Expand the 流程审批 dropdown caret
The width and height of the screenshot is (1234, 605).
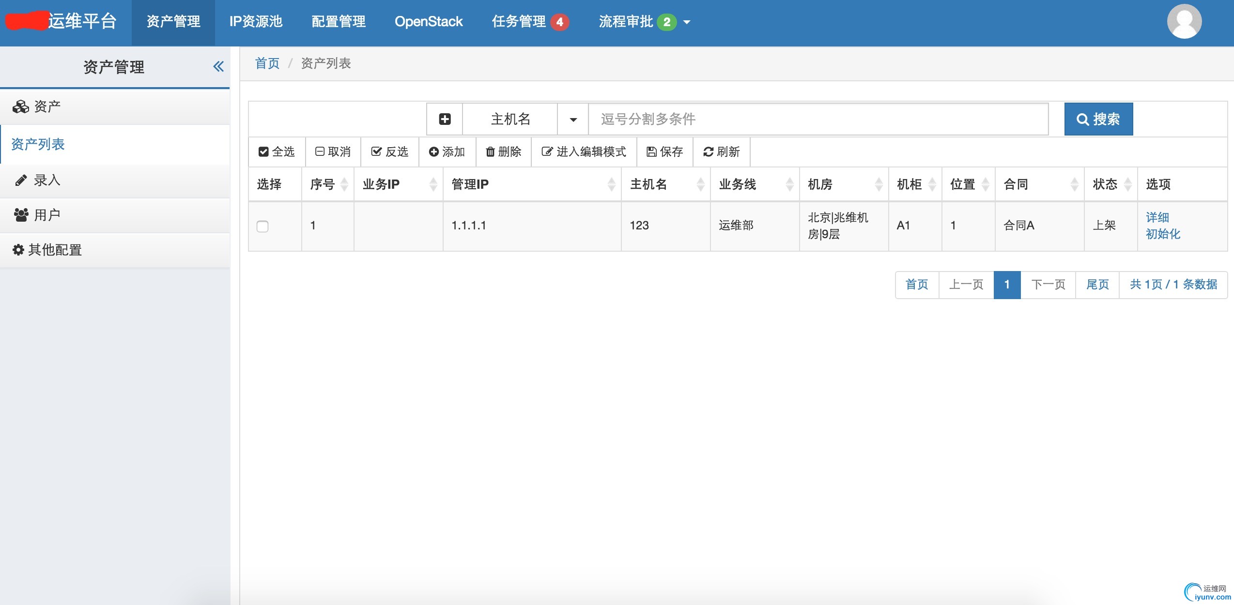coord(687,22)
